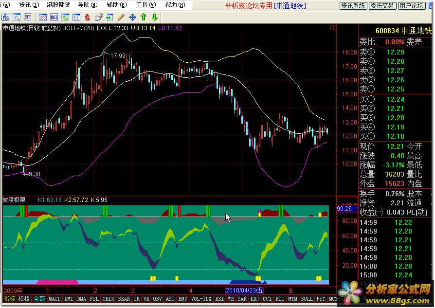Select the PSY indicator tab
The image size is (435, 308).
click(x=321, y=299)
